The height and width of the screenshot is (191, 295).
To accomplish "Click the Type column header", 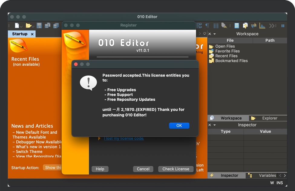I will (x=226, y=131).
